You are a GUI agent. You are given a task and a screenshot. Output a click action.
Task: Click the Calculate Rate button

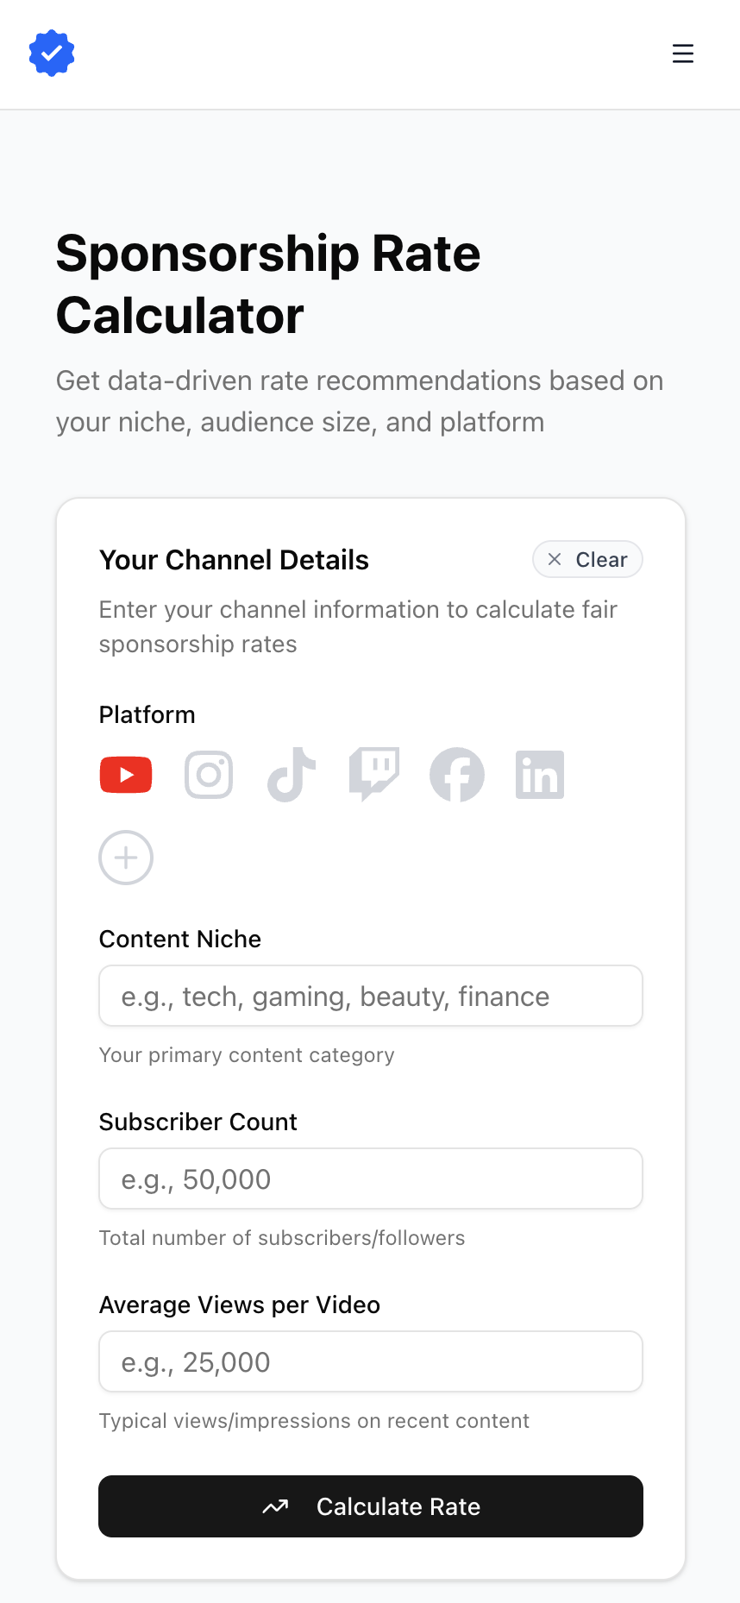pos(371,1506)
